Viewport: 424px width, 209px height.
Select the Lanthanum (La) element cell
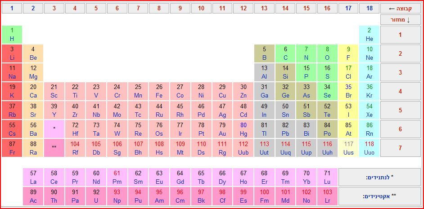click(x=33, y=177)
